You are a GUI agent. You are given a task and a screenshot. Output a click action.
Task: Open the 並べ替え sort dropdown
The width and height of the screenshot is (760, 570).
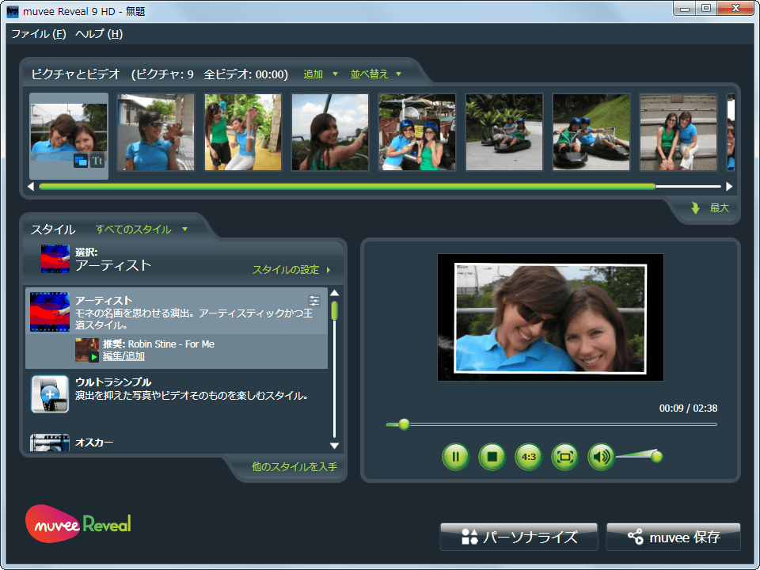(375, 74)
